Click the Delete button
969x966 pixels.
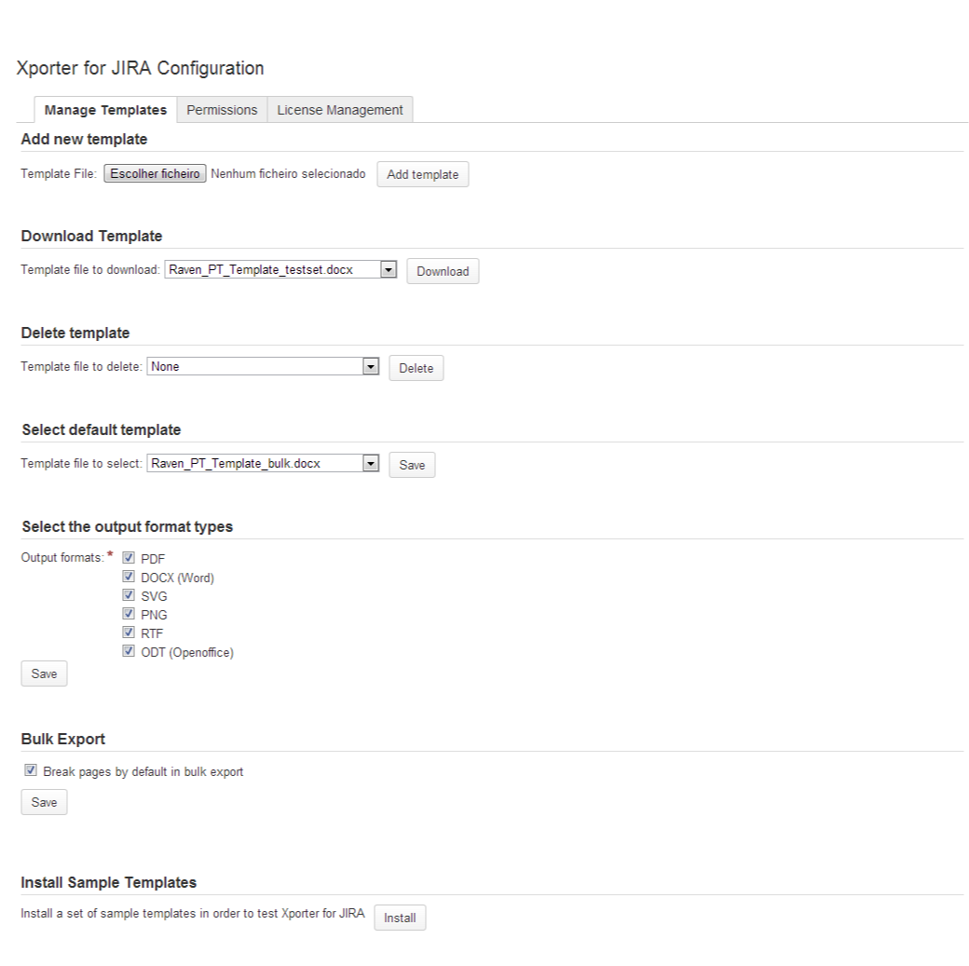[416, 368]
